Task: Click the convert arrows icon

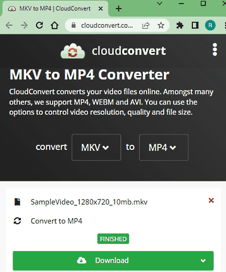Action: click(18, 221)
